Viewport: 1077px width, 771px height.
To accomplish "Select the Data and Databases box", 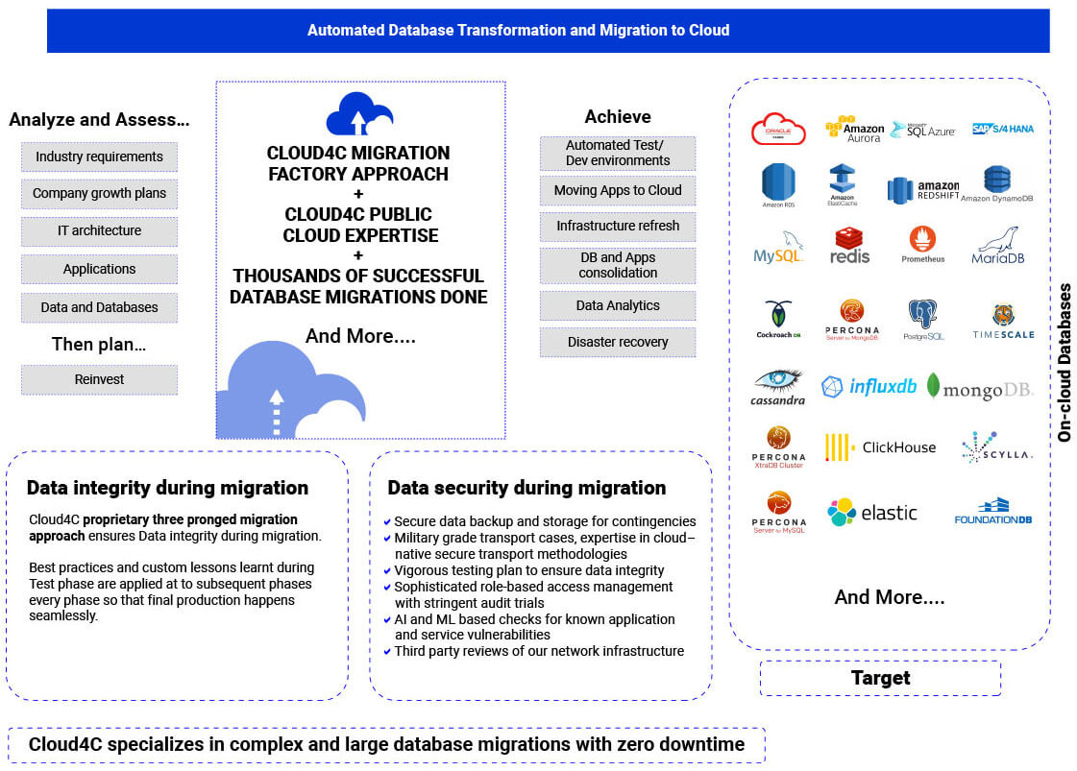I will [x=99, y=307].
